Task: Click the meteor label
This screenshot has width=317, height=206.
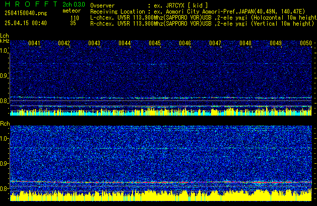Action: coord(72,11)
